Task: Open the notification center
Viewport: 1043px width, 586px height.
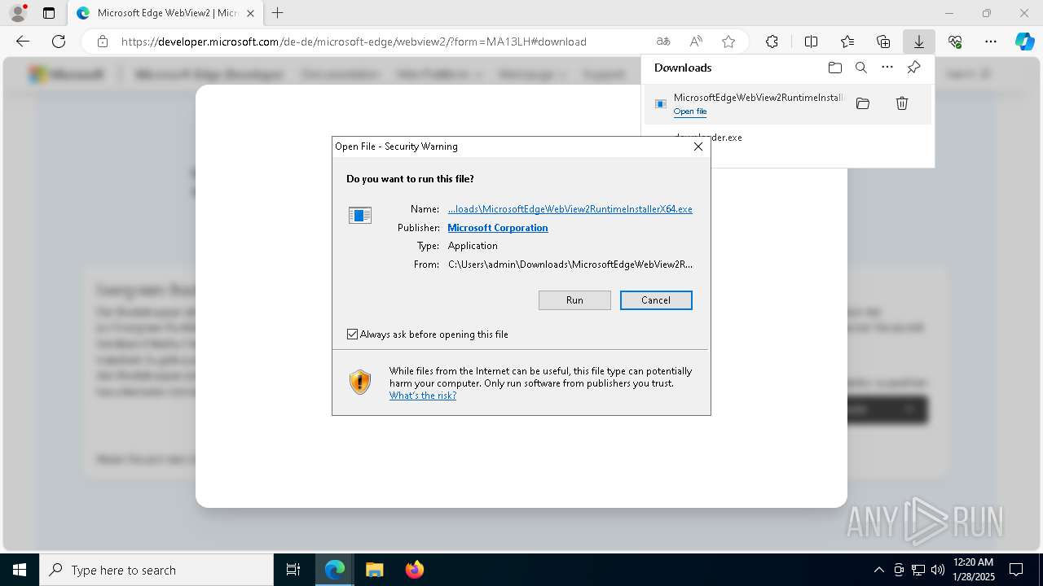Action: tap(1016, 570)
